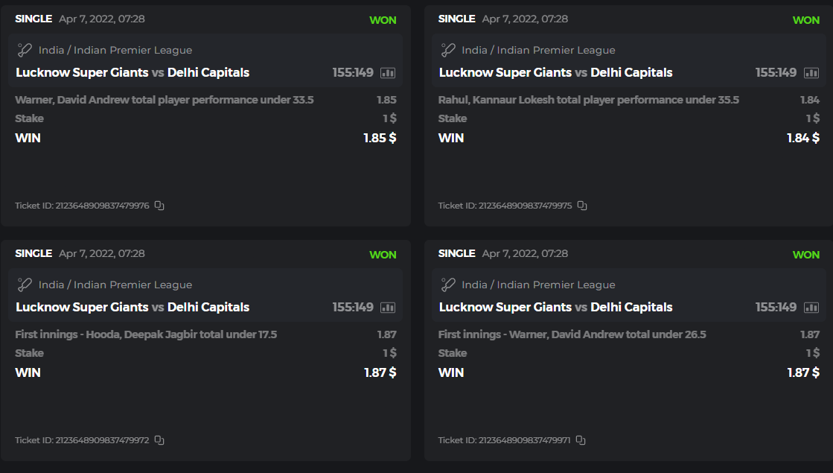Viewport: 833px width, 473px height.
Task: Open Indian Premier League link on Rahul bet card
Action: tap(556, 51)
